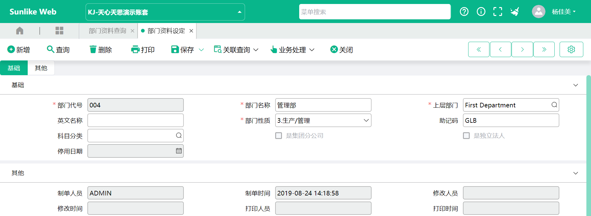Click the 打印人员 field

pyautogui.click(x=323, y=208)
